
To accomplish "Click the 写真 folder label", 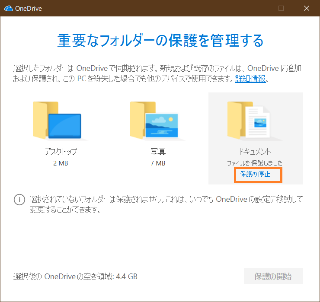I will [158, 152].
